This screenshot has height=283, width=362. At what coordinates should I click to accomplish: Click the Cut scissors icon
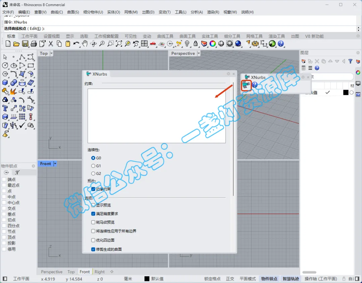click(x=51, y=44)
